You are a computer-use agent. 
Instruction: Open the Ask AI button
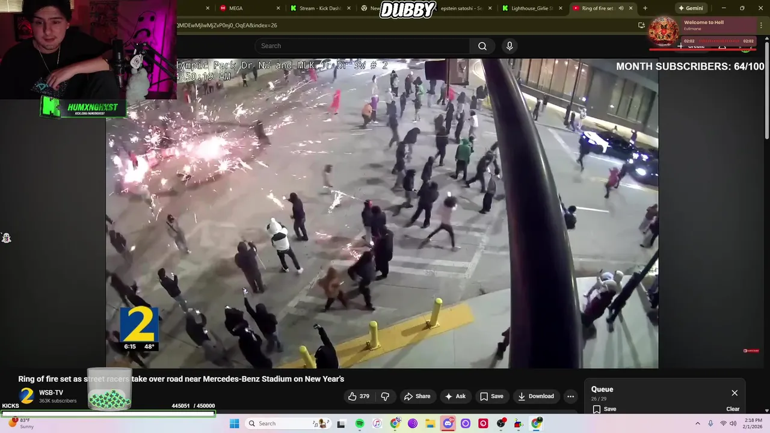[455, 396]
